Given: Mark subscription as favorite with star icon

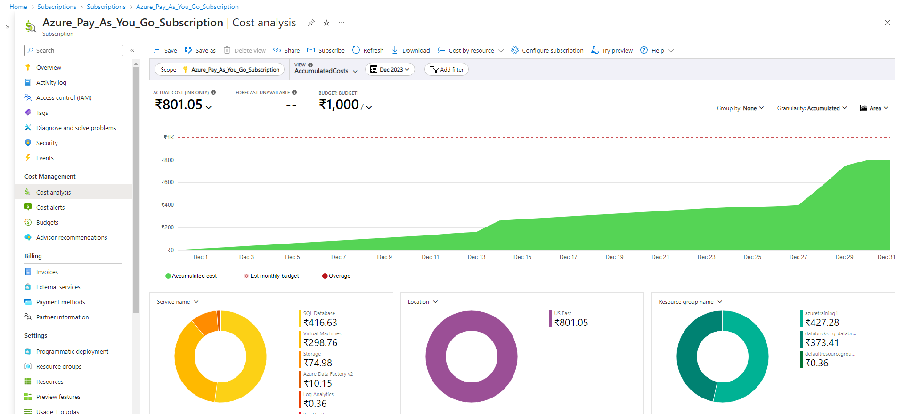Looking at the screenshot, I should [x=326, y=23].
